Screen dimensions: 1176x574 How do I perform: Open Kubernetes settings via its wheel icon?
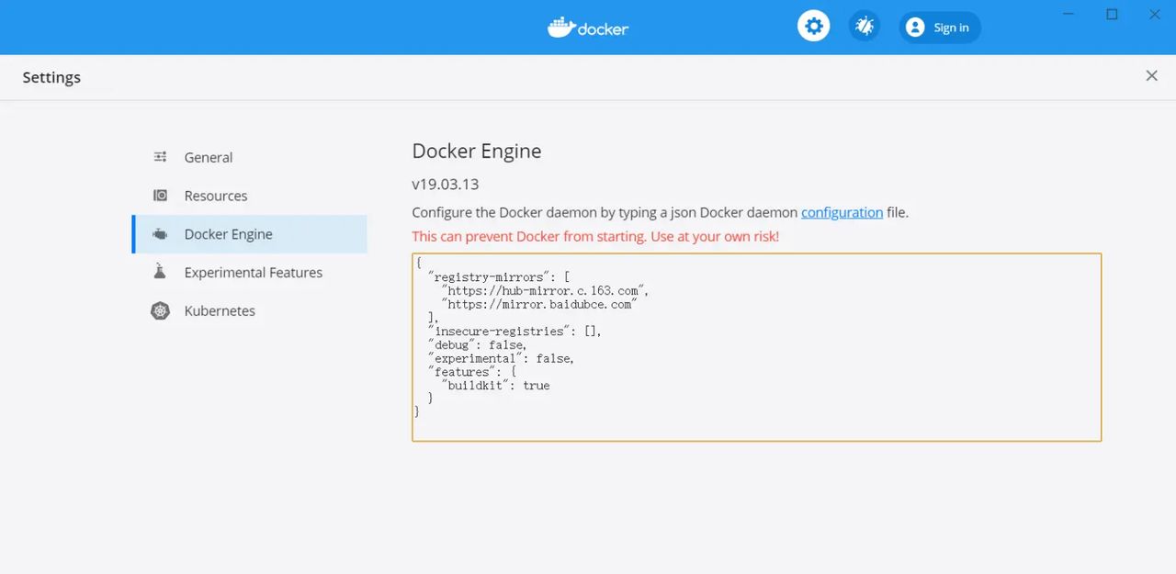[x=160, y=310]
